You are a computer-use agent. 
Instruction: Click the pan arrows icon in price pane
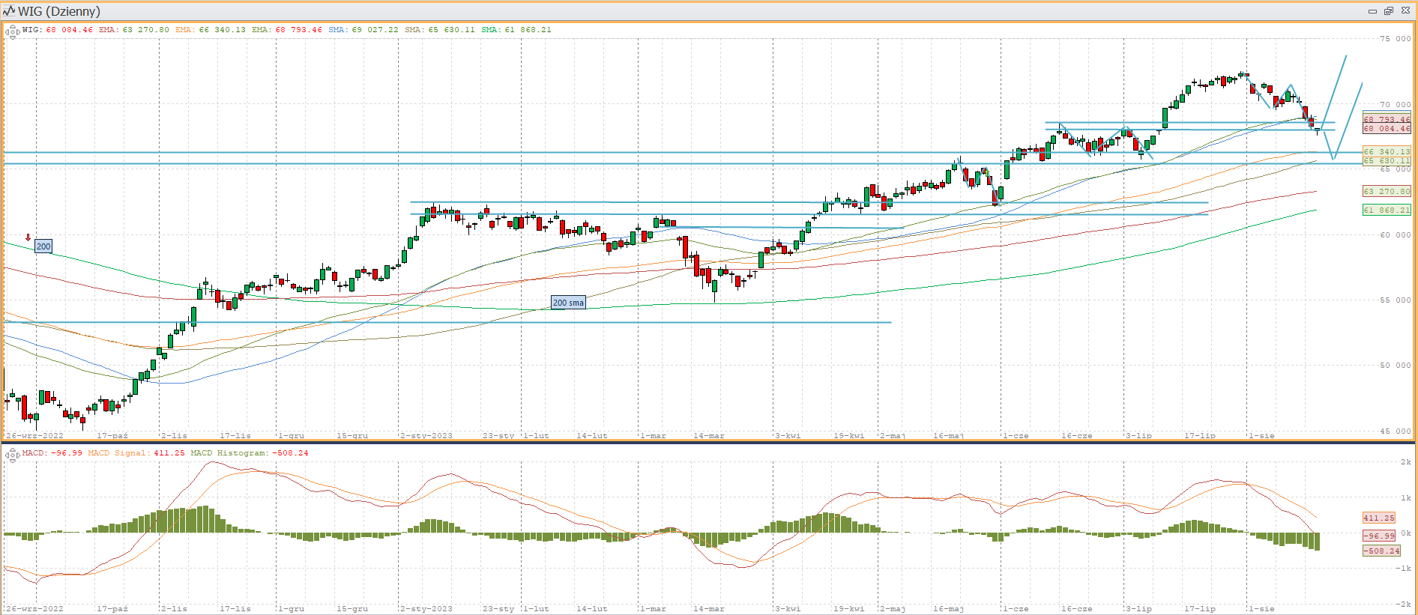(12, 31)
